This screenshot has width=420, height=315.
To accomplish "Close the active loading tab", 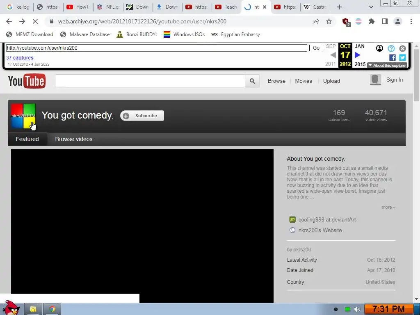I will [265, 7].
